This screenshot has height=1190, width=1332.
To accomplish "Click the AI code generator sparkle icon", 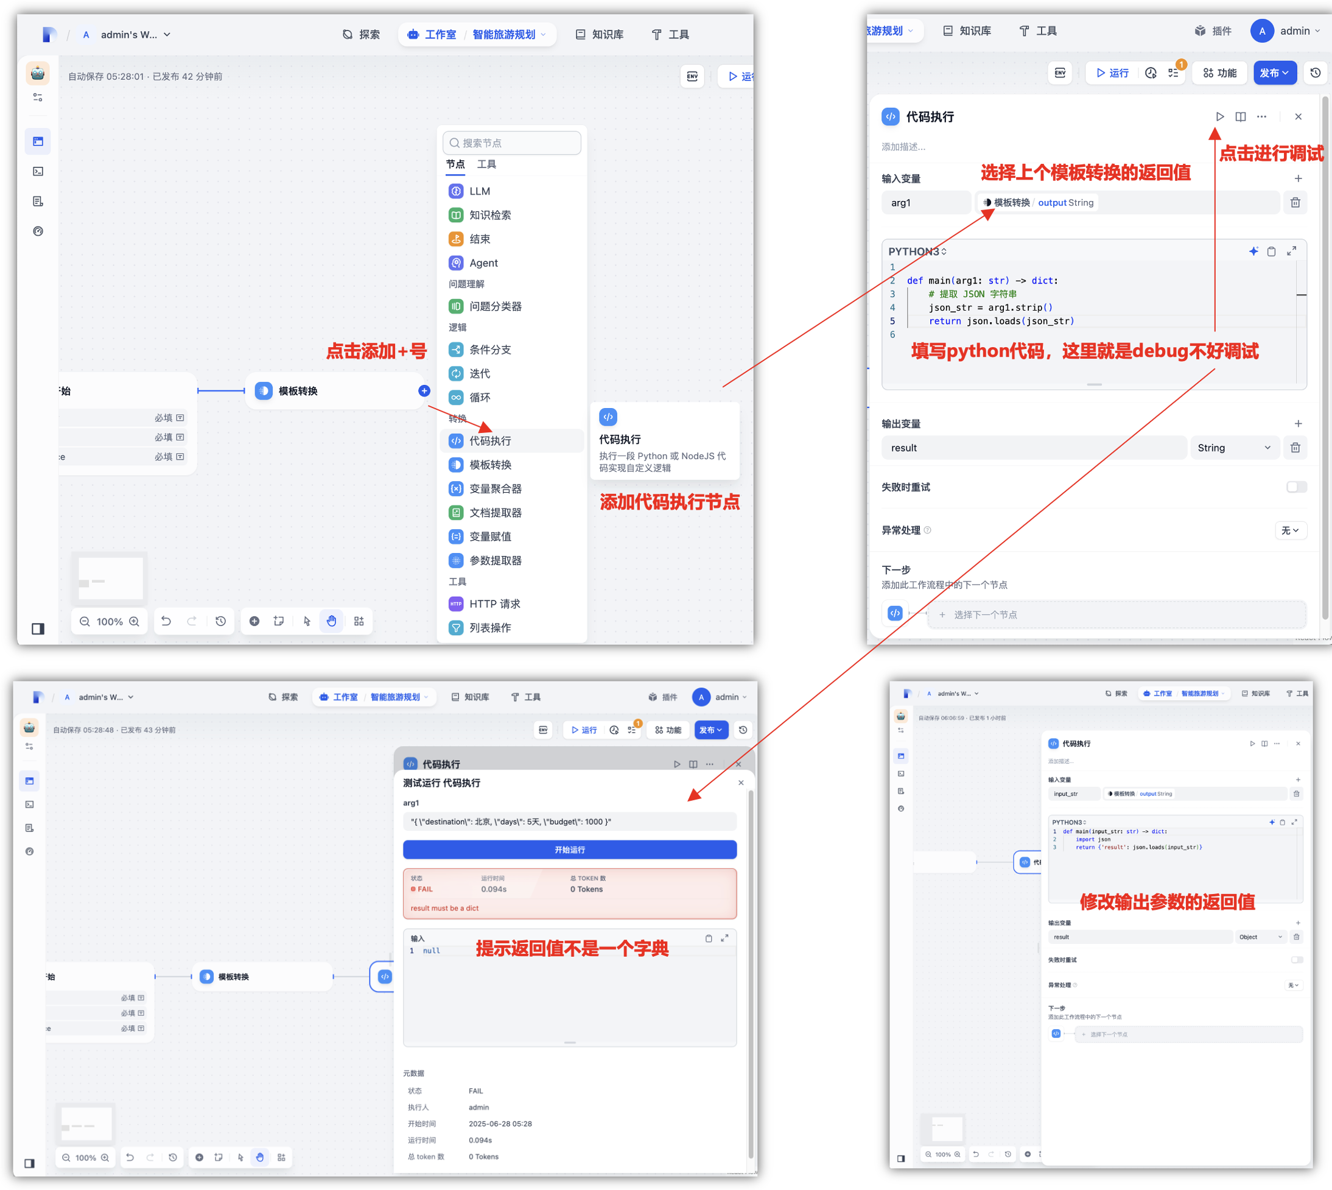I will [x=1253, y=251].
